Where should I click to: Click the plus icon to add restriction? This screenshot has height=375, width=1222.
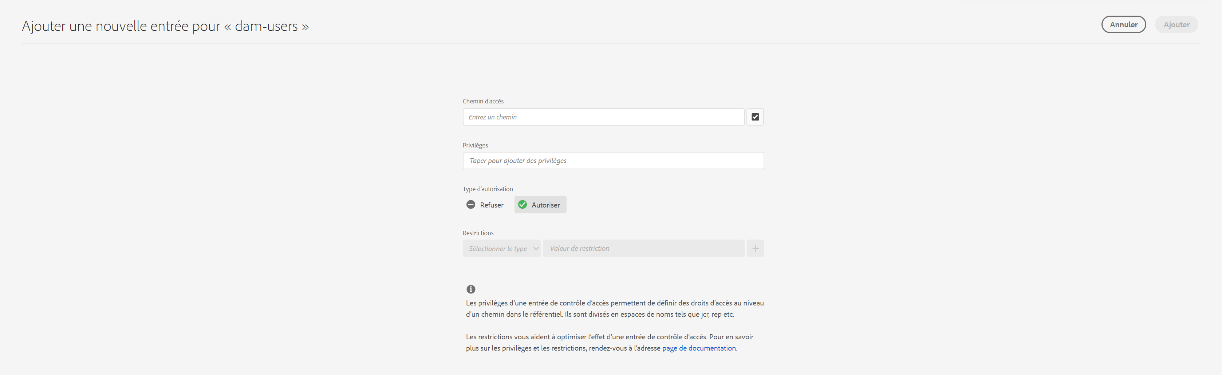(755, 248)
